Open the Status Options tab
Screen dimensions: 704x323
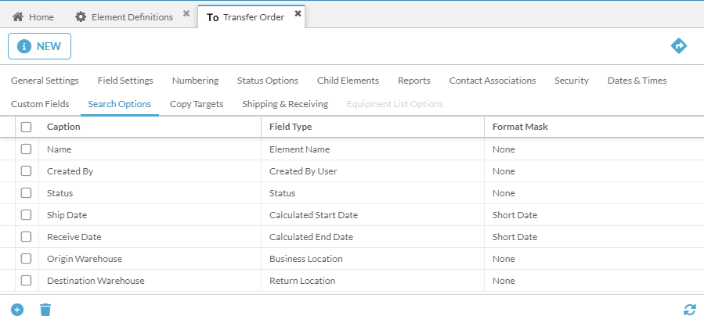click(x=268, y=81)
